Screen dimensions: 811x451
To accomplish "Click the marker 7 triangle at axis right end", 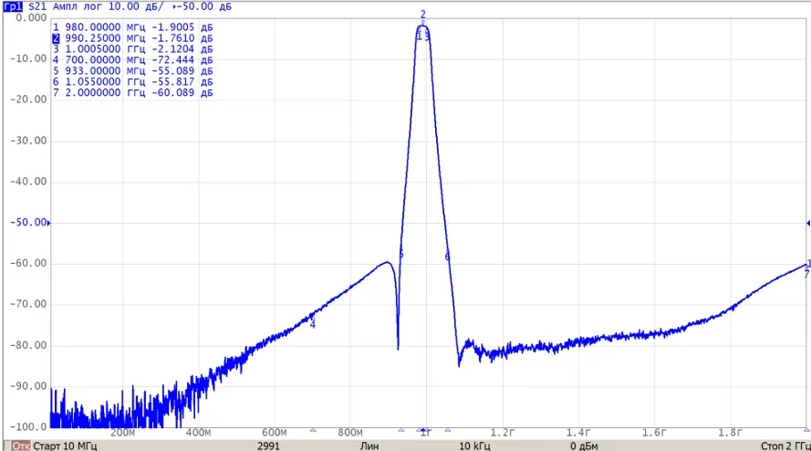I will (806, 430).
